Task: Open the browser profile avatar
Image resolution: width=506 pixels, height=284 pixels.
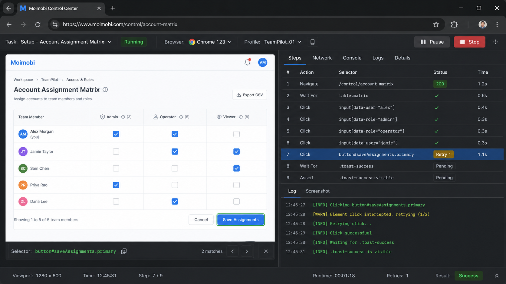Action: 483,24
